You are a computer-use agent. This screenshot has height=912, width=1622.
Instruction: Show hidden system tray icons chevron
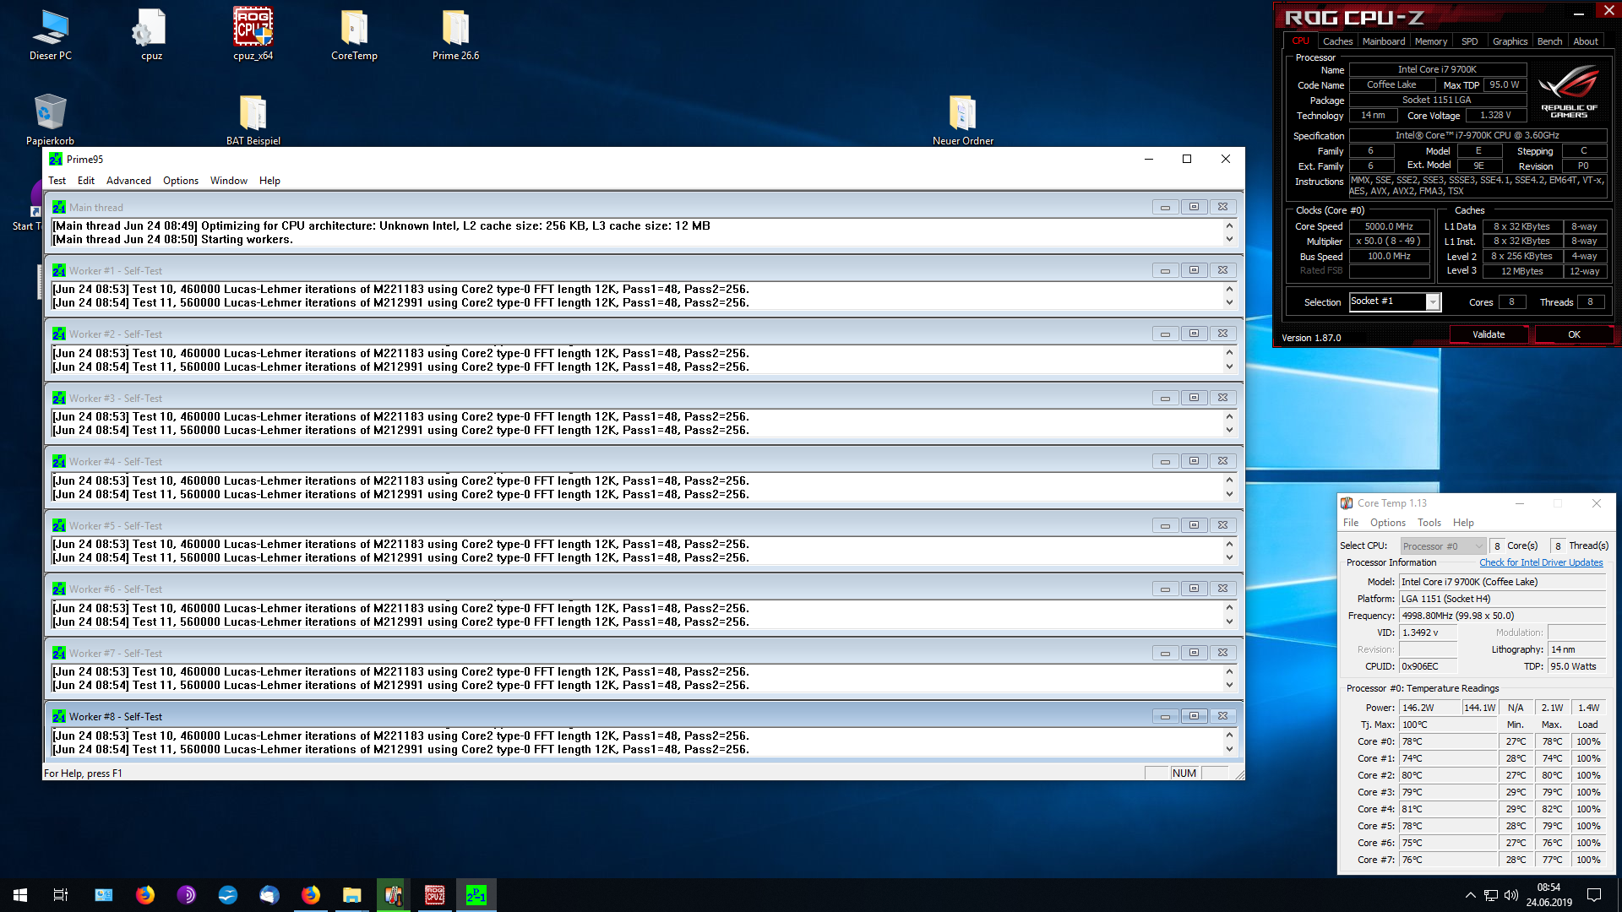[1471, 895]
